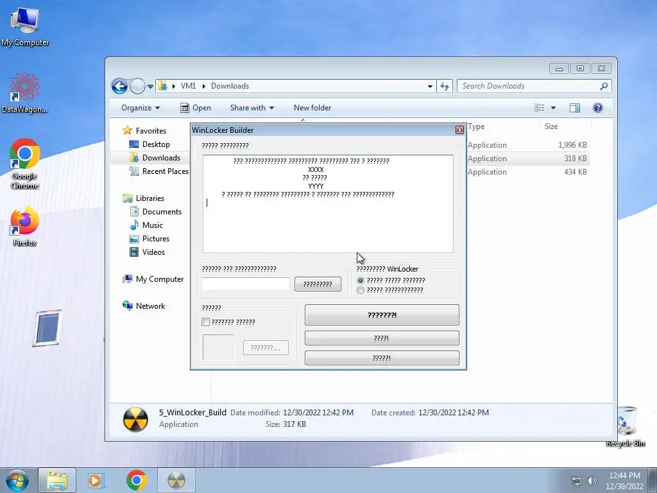Tick the checkbox in bottom-left group
657x493 pixels.
[x=205, y=322]
